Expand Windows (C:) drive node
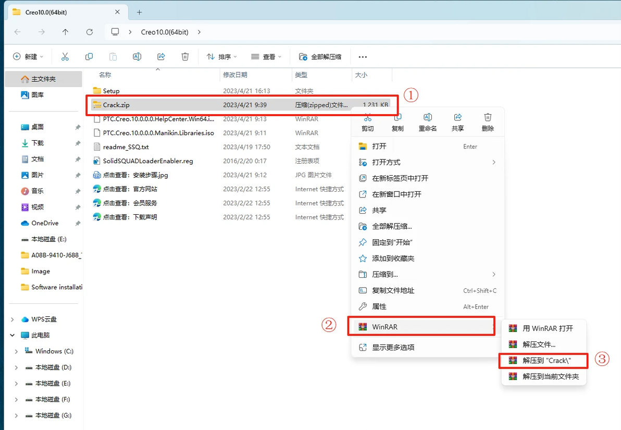The image size is (621, 430). [x=16, y=351]
